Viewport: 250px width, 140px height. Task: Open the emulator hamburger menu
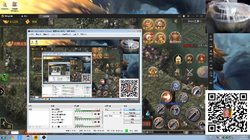[188, 16]
